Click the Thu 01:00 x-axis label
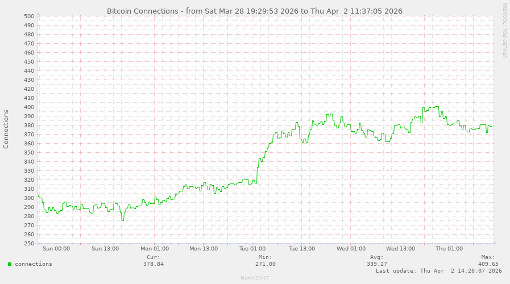Viewport: 510px width, 284px height. coord(449,249)
